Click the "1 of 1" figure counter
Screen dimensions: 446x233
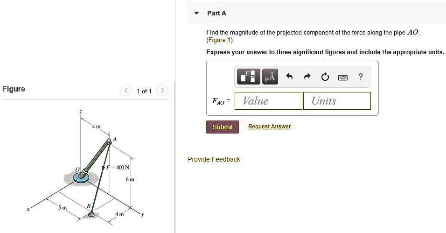[144, 91]
